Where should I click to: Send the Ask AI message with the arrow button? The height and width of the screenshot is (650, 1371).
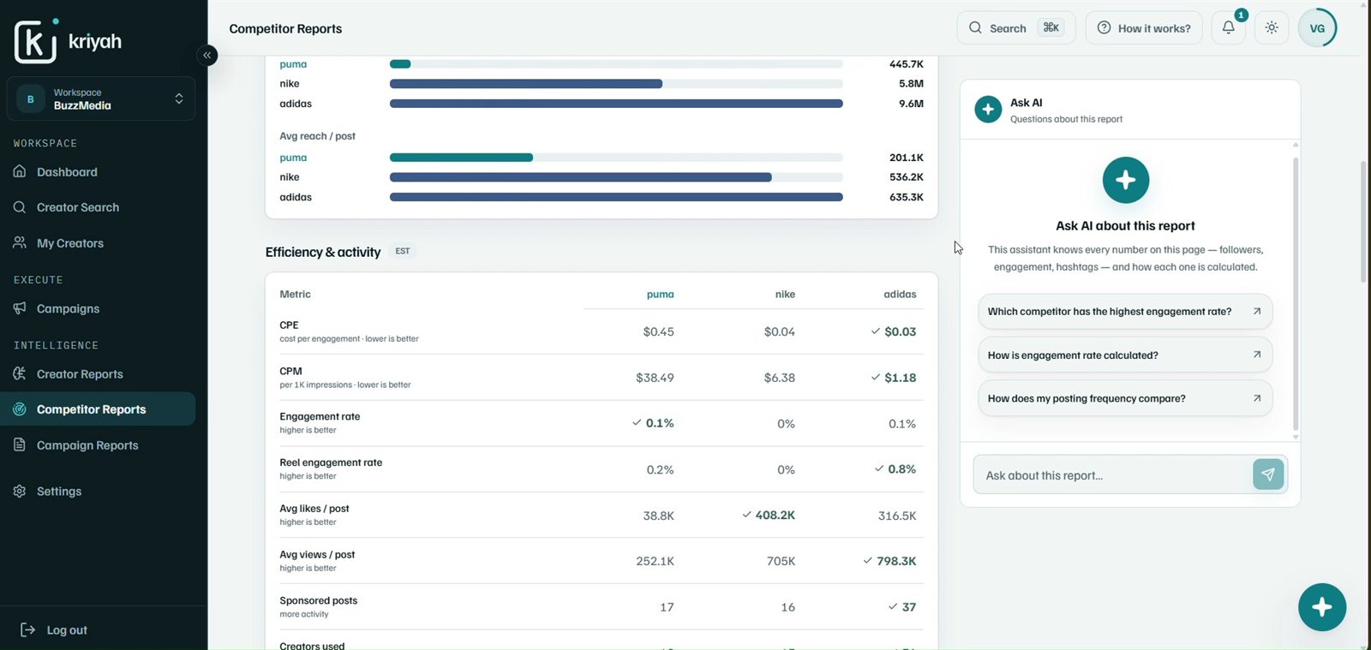1268,474
